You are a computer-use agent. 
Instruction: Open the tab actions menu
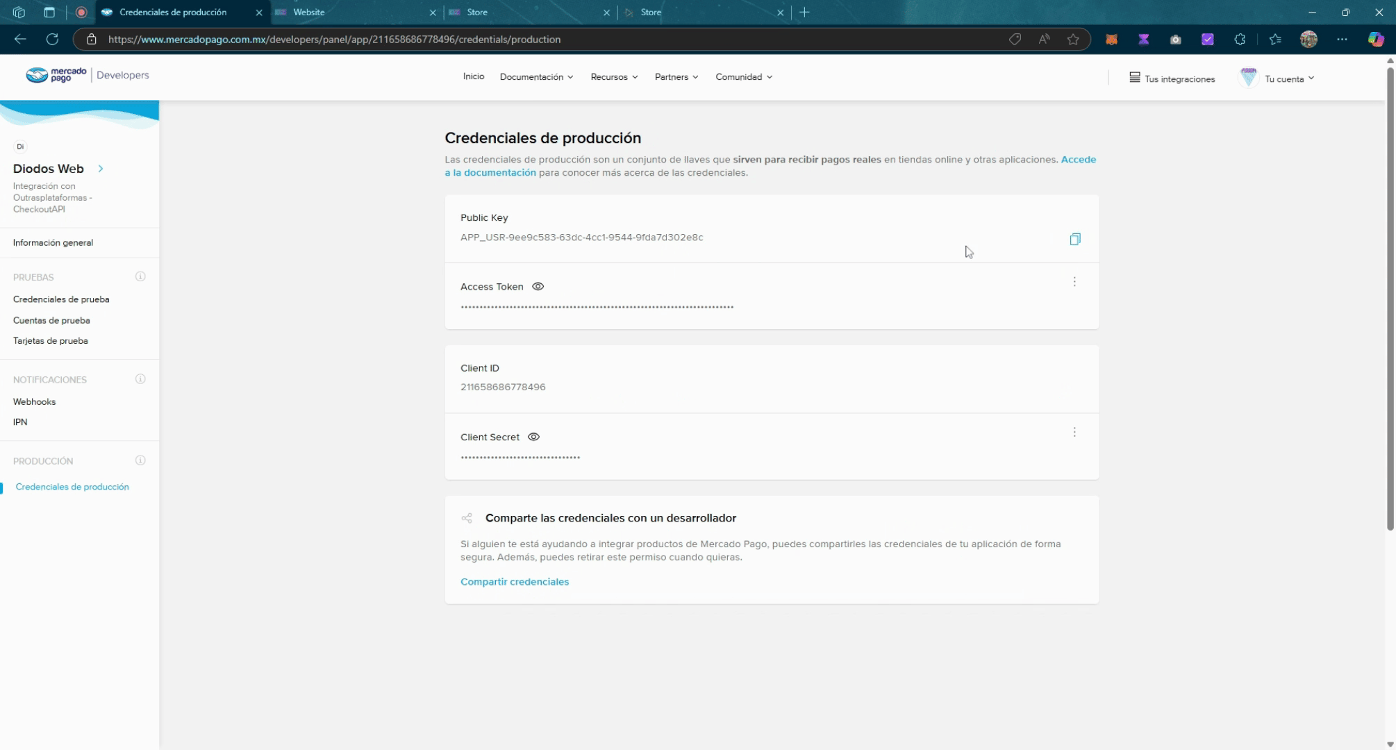click(x=49, y=12)
